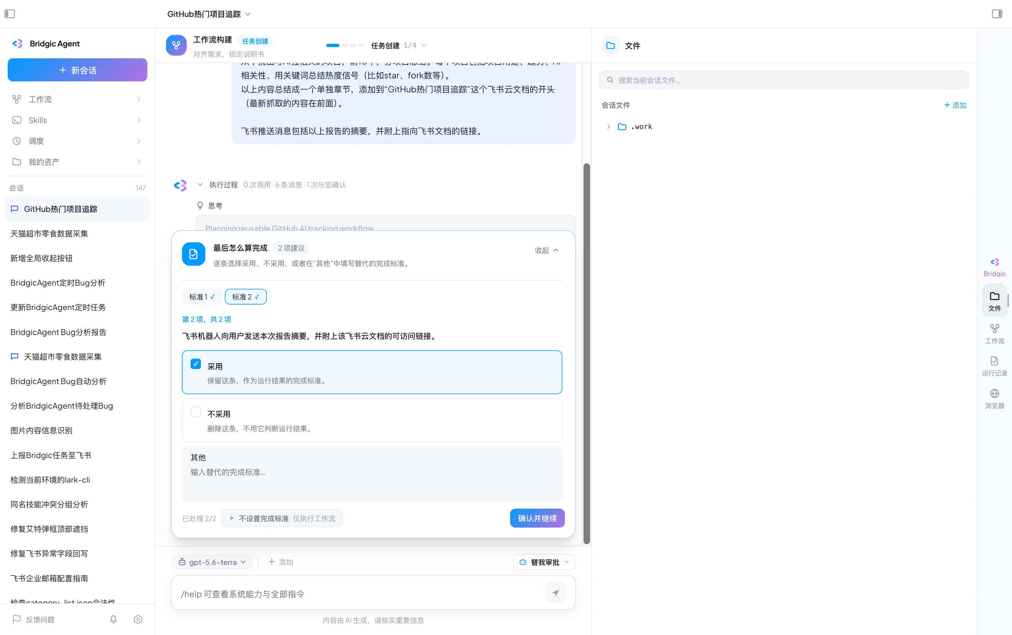Click 确认并继续 button

click(x=537, y=518)
